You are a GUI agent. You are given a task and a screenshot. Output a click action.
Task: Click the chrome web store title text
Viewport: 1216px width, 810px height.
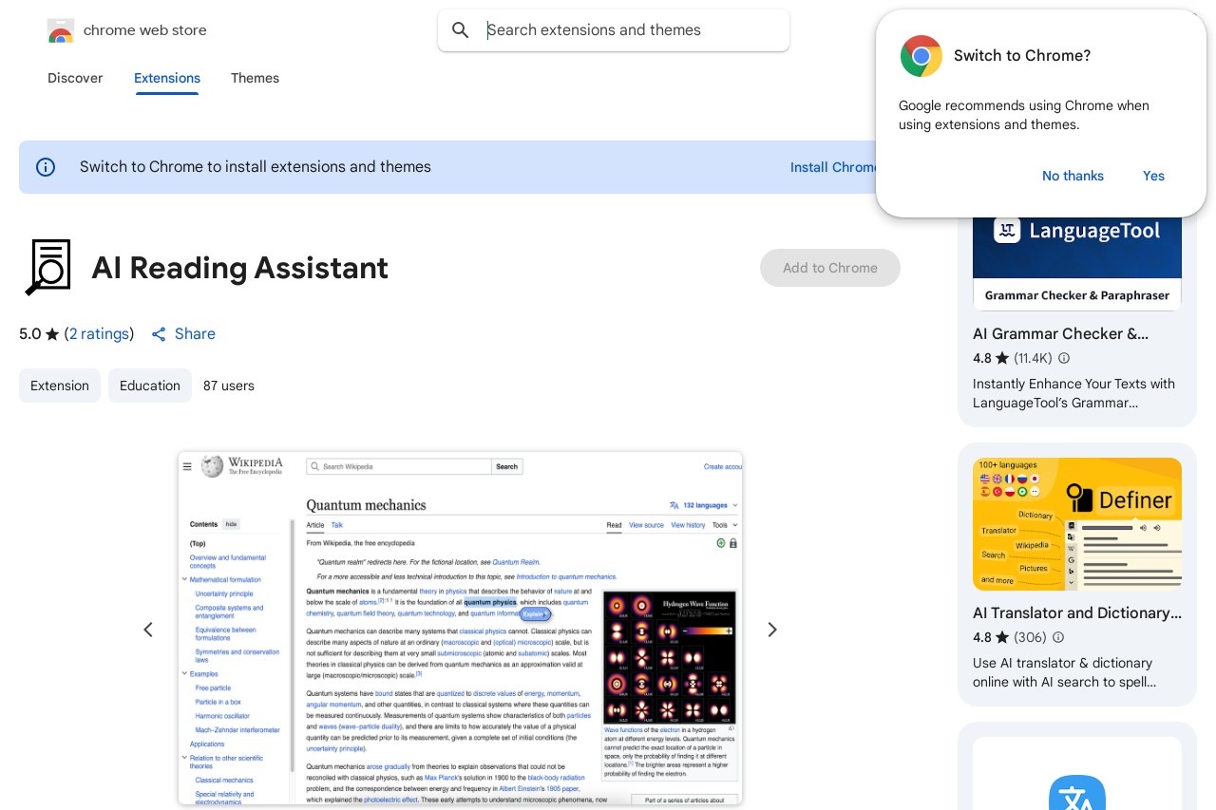pyautogui.click(x=145, y=30)
